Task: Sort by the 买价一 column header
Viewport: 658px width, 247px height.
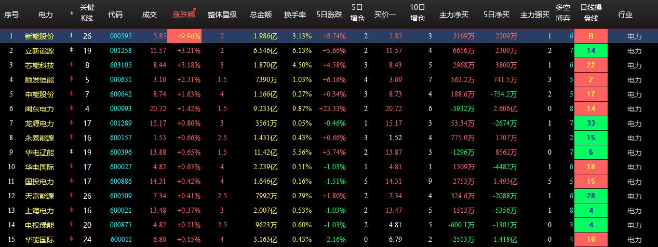Action: [385, 15]
